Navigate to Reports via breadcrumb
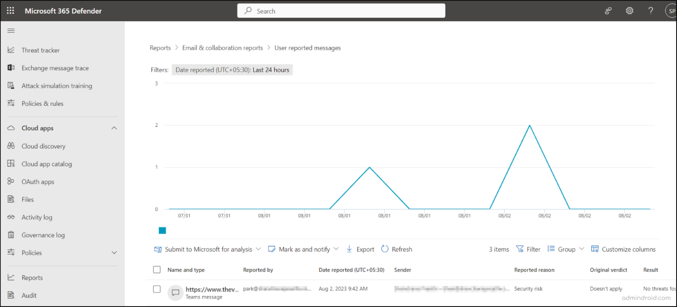Viewport: 677px width, 307px height. (x=160, y=48)
